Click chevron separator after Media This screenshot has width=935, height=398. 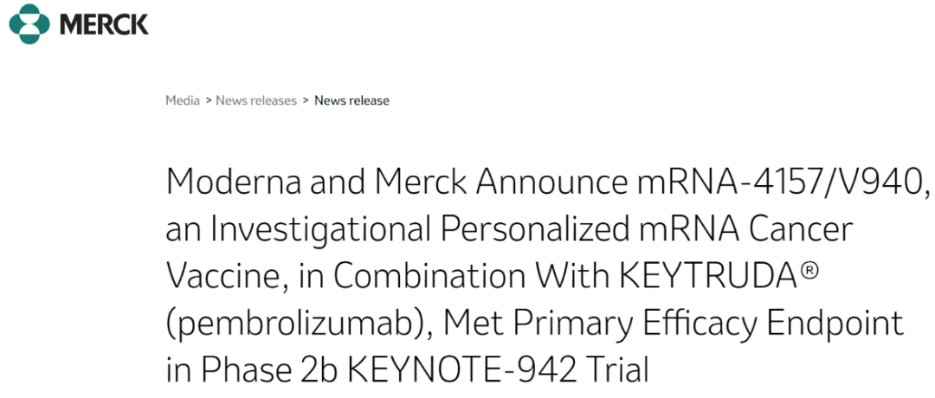click(209, 100)
